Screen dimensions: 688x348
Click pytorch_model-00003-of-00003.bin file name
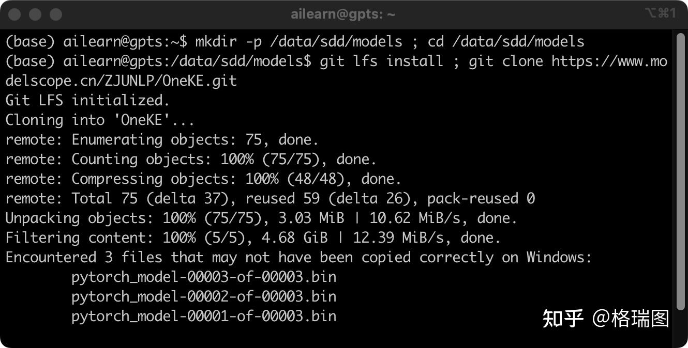pyautogui.click(x=204, y=277)
